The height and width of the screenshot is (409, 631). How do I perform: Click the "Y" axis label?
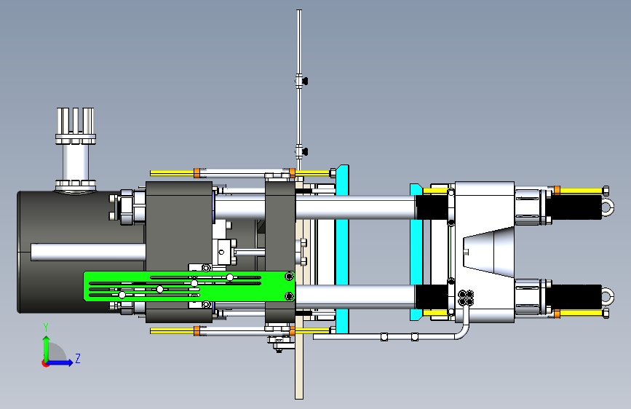point(46,327)
